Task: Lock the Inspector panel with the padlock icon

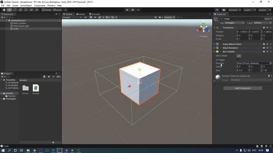Action: point(268,14)
